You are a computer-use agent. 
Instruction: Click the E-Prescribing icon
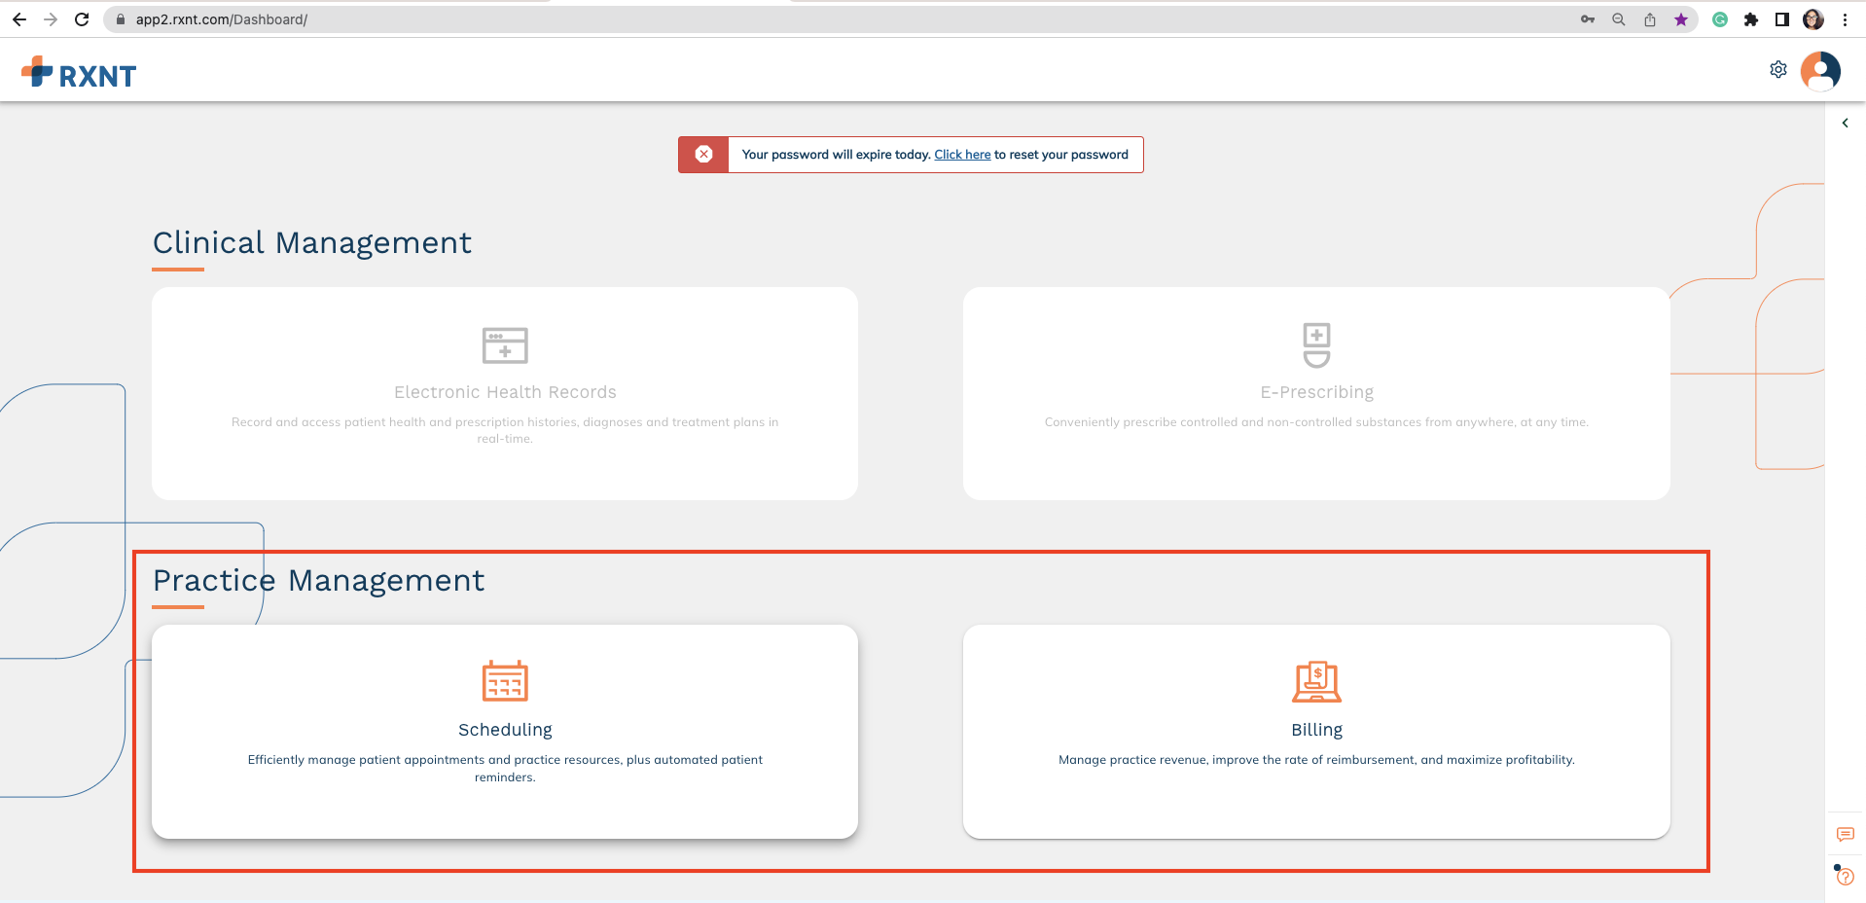click(1316, 345)
